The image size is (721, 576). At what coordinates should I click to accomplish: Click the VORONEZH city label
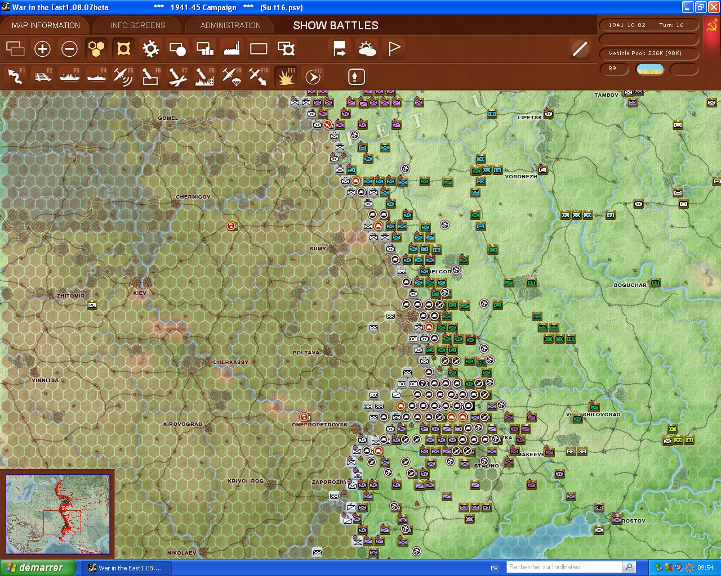pyautogui.click(x=521, y=177)
